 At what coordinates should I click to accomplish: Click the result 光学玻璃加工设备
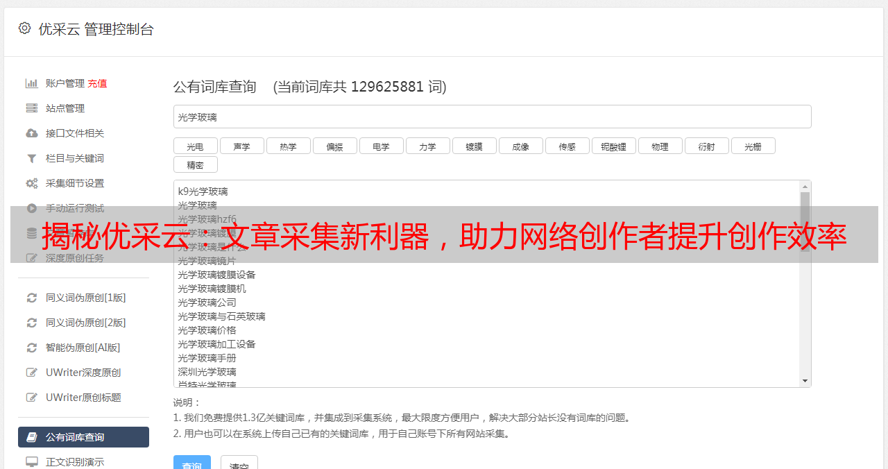[216, 344]
